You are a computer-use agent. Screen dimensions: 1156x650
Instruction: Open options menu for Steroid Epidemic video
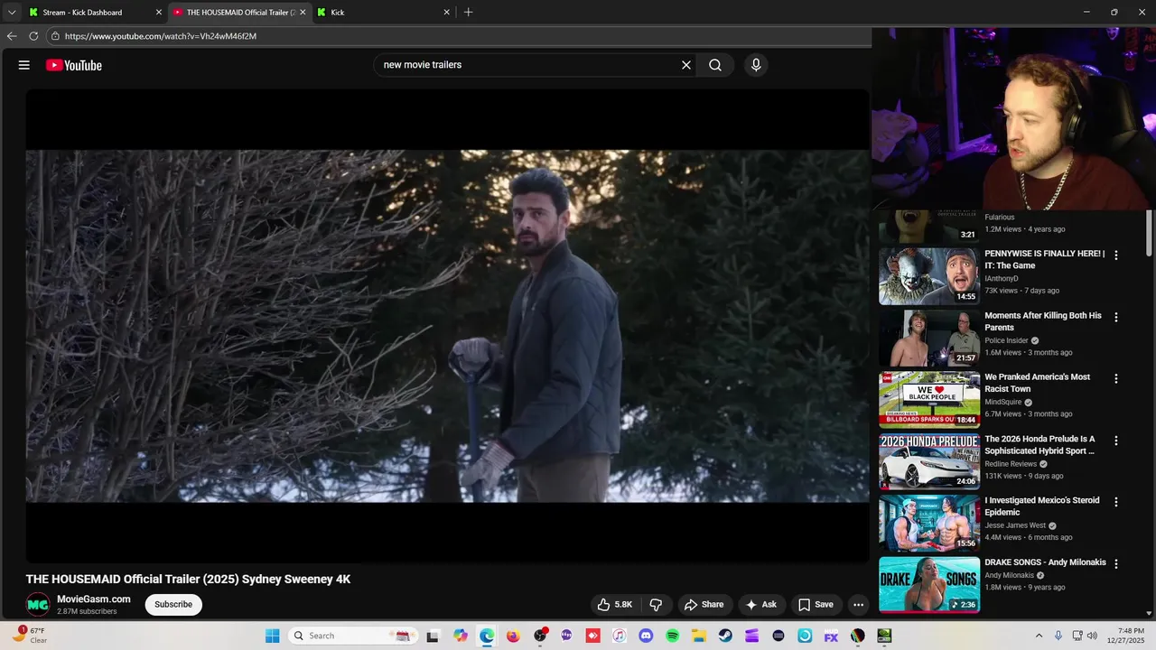(1116, 502)
